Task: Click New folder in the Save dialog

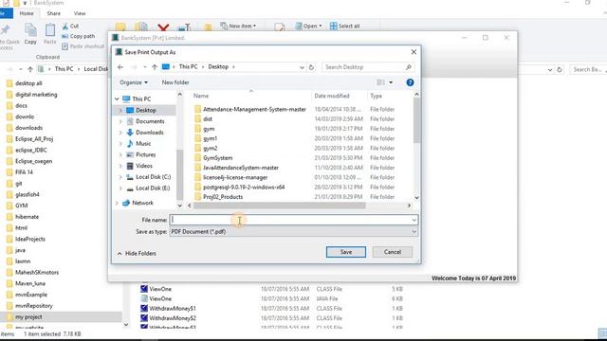Action: [175, 82]
